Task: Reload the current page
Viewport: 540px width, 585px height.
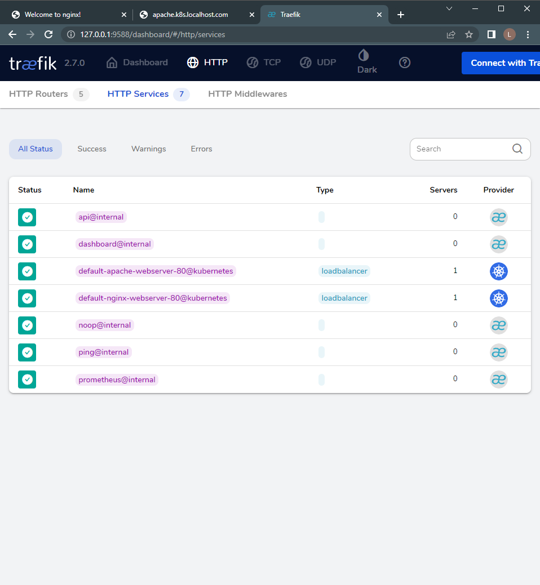Action: (48, 35)
